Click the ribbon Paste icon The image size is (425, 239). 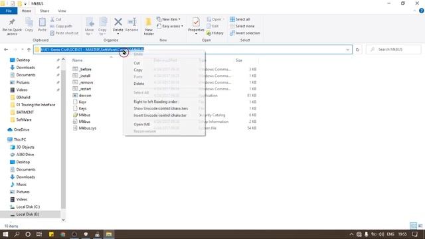pos(42,25)
